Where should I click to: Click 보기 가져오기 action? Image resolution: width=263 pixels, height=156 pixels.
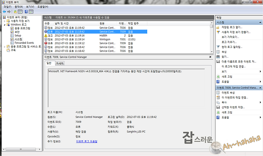pyautogui.click(x=230, y=37)
